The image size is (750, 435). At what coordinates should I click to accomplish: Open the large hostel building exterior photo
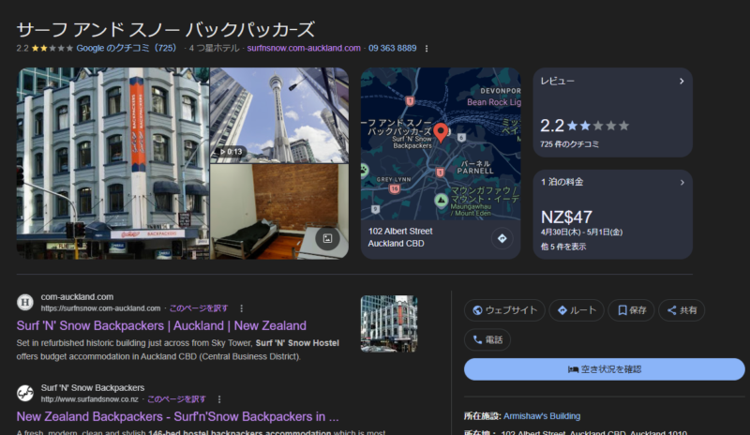[112, 163]
